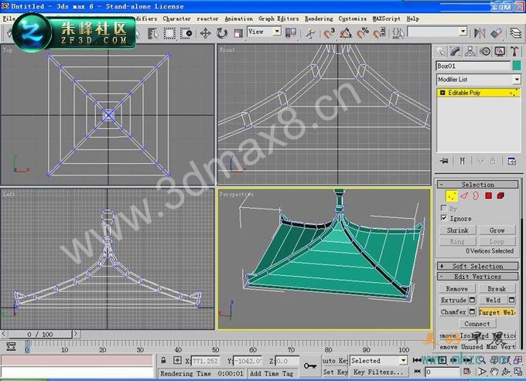Click the Box01 object name field
This screenshot has height=381, width=526.
473,66
